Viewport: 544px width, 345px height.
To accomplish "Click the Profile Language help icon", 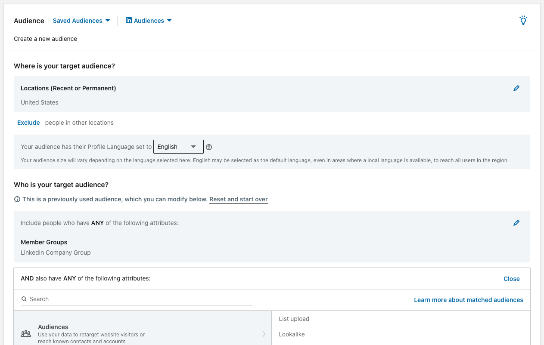I will point(209,147).
